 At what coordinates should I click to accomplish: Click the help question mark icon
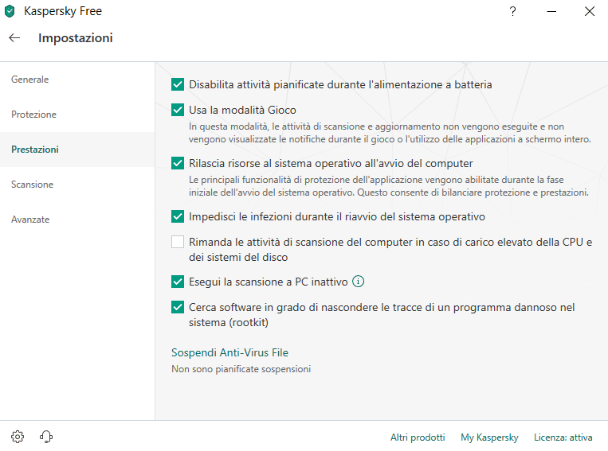click(512, 11)
